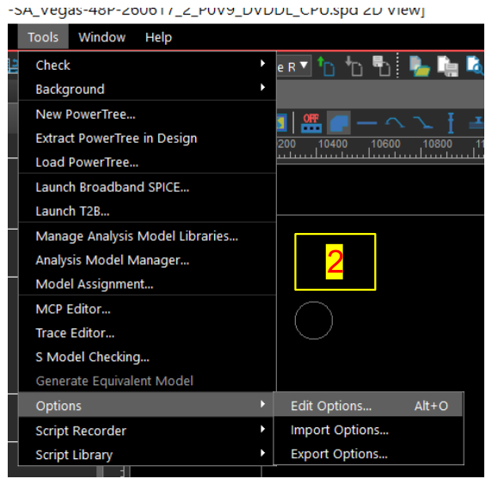The width and height of the screenshot is (492, 485).
Task: Open the Trace Editor...
Action: [x=147, y=333]
